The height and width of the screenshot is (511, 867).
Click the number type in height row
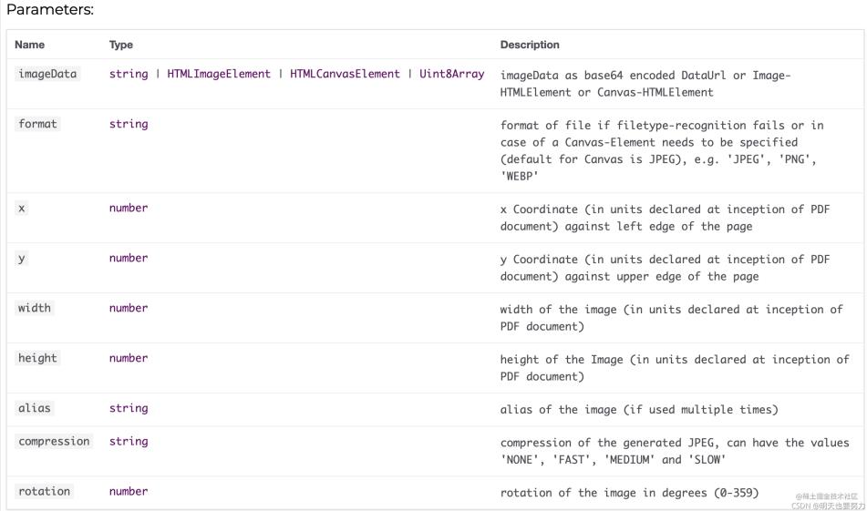[x=129, y=358]
